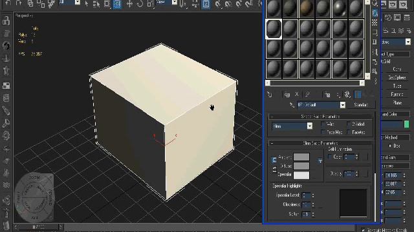Activate the Select and Move tool
The width and height of the screenshot is (414, 232).
point(129,4)
